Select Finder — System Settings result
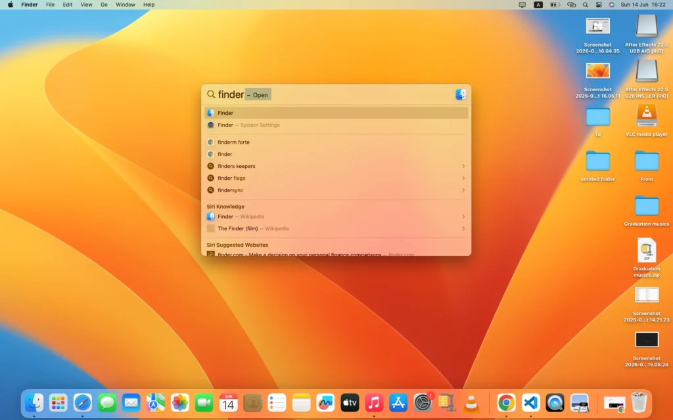Image resolution: width=673 pixels, height=420 pixels. point(336,125)
